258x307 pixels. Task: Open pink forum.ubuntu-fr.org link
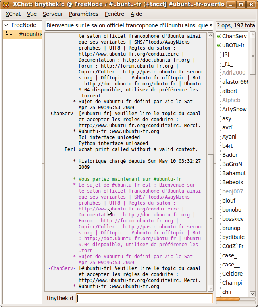[x=137, y=221]
